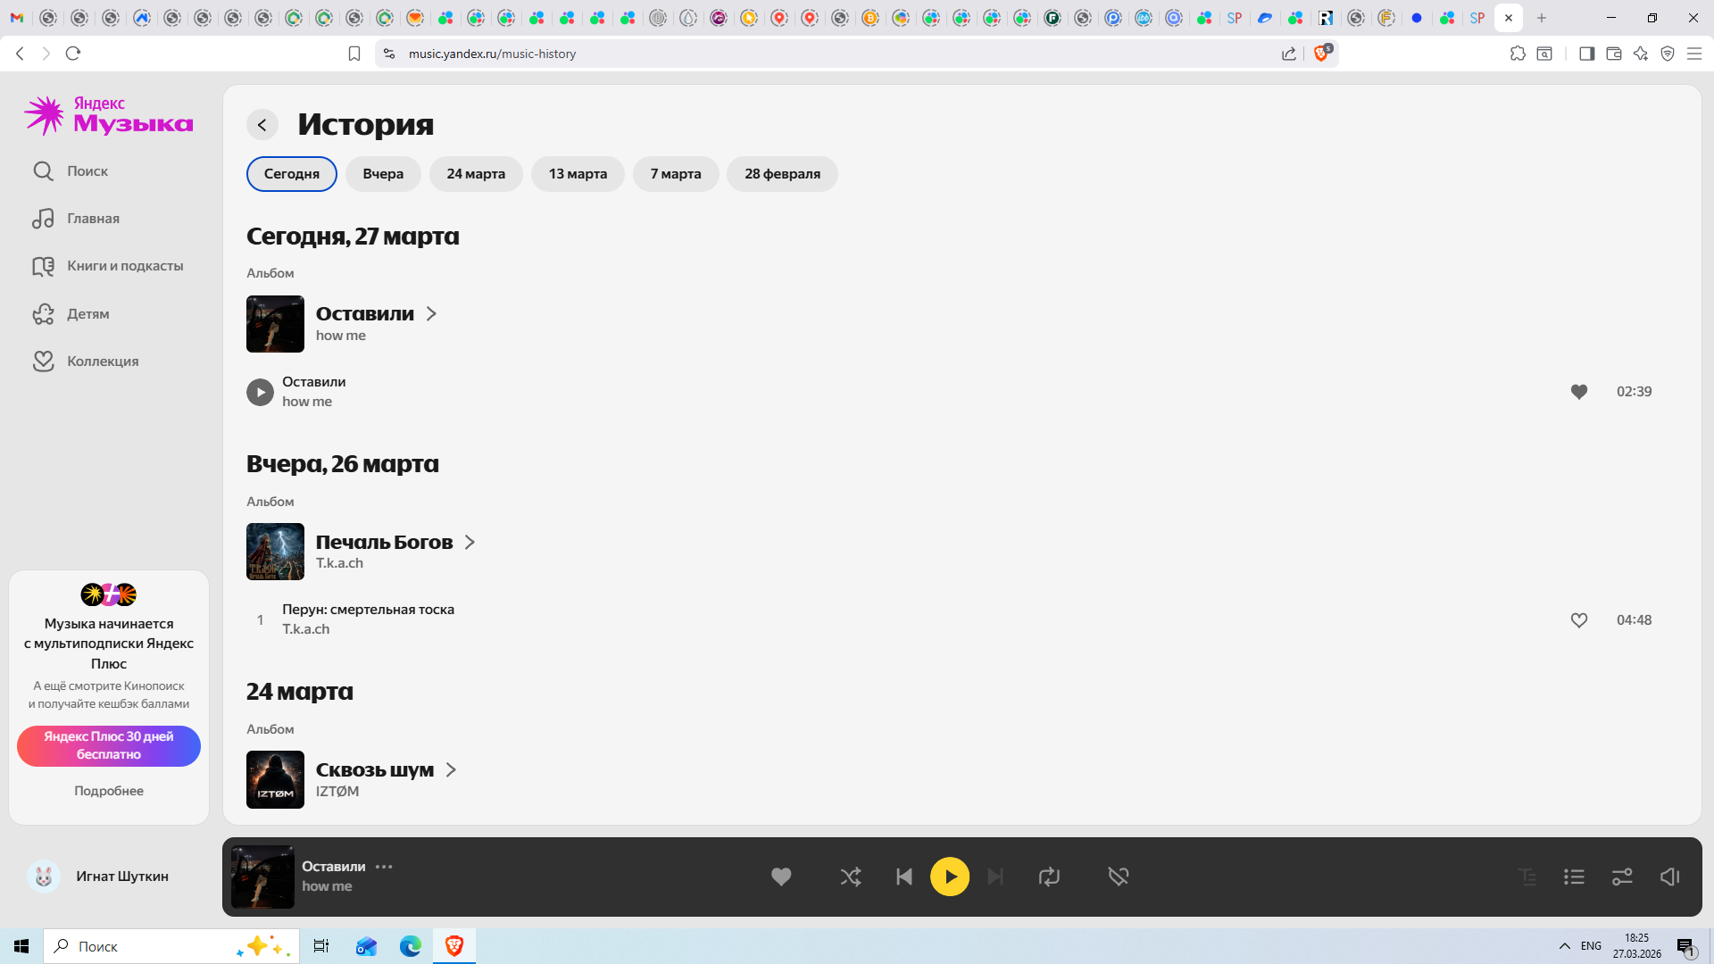The image size is (1714, 964).
Task: Click the dislike broken-heart icon in player
Action: coord(1118,877)
